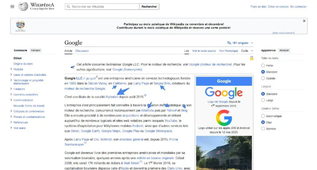Open the Silicon Valley link

tap(97, 83)
